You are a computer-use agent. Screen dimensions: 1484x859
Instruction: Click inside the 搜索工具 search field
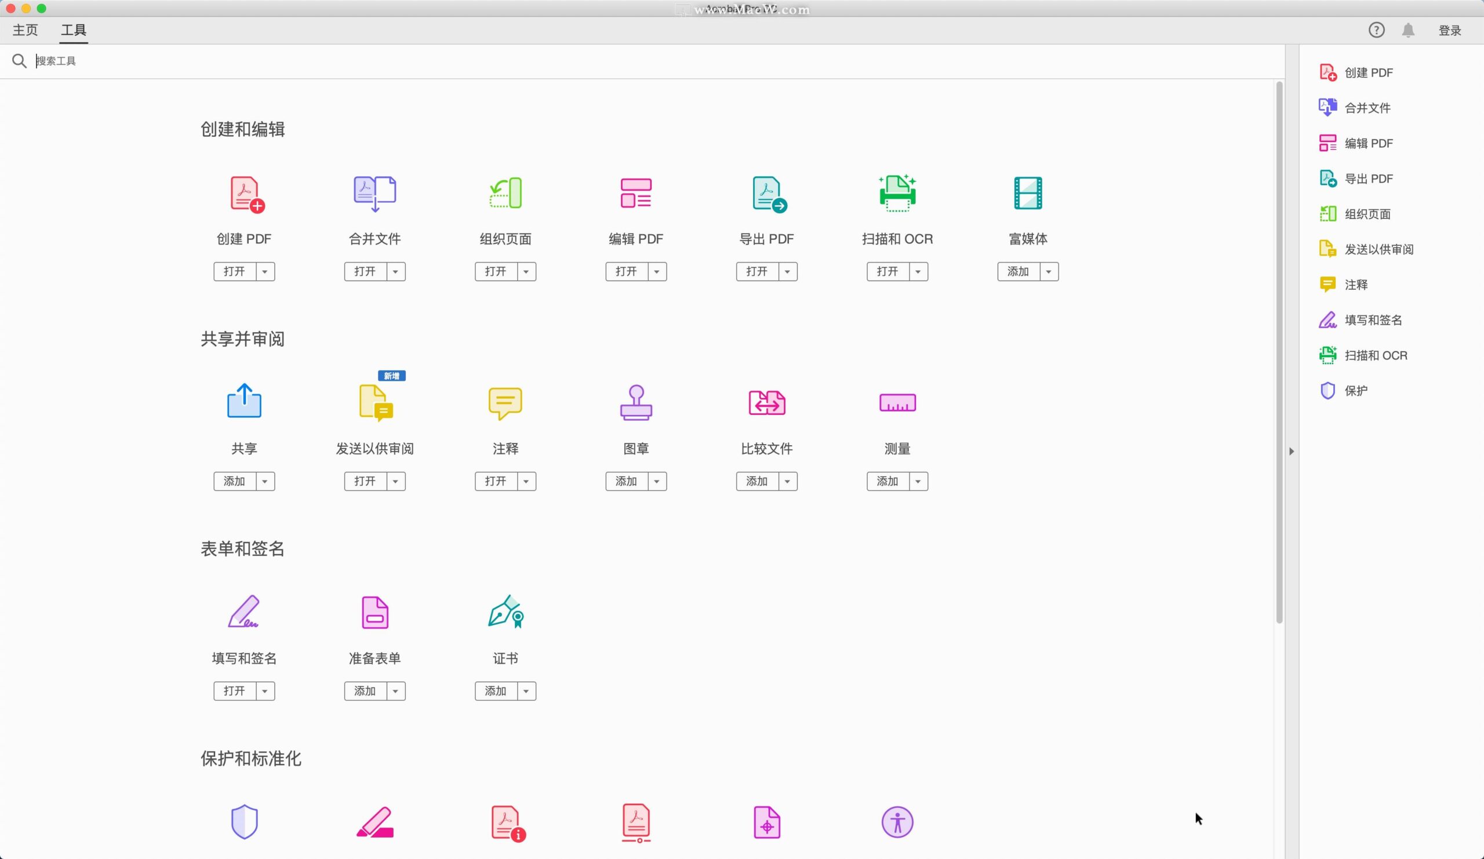118,61
